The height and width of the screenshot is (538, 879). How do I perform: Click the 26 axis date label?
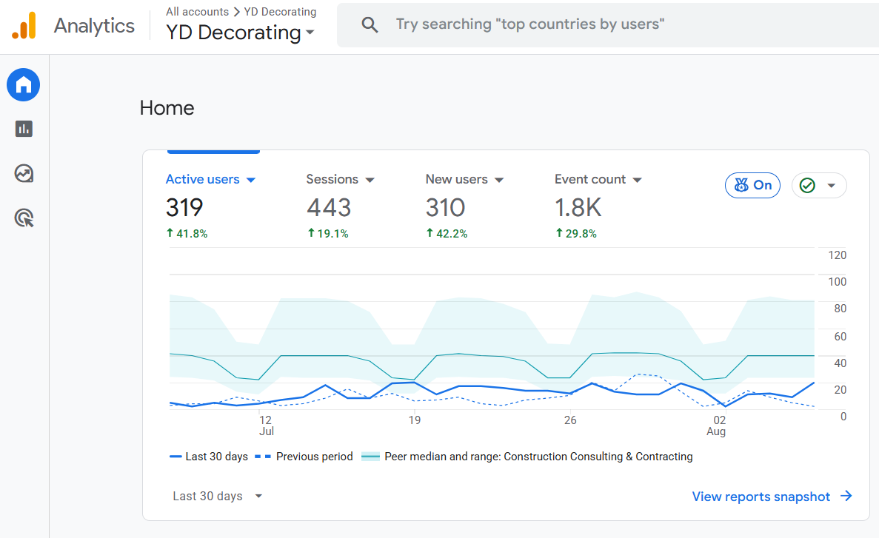570,420
